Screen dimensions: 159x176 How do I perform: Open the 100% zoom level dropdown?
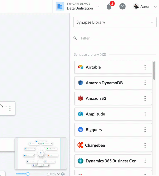pos(53,174)
